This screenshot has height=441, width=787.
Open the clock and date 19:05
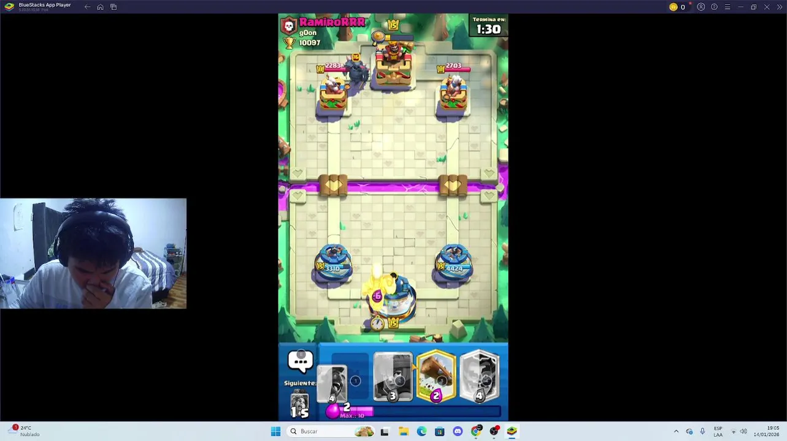coord(767,431)
